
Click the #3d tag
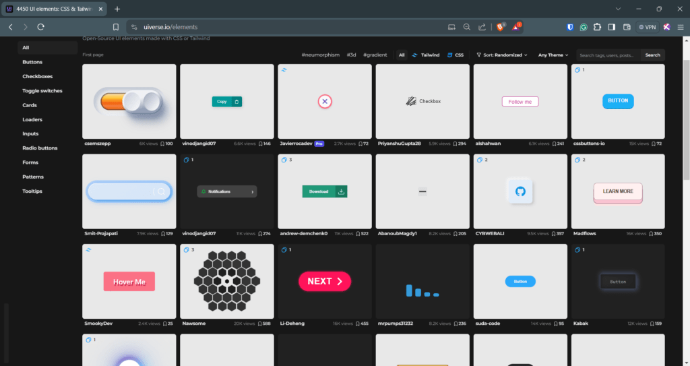351,55
